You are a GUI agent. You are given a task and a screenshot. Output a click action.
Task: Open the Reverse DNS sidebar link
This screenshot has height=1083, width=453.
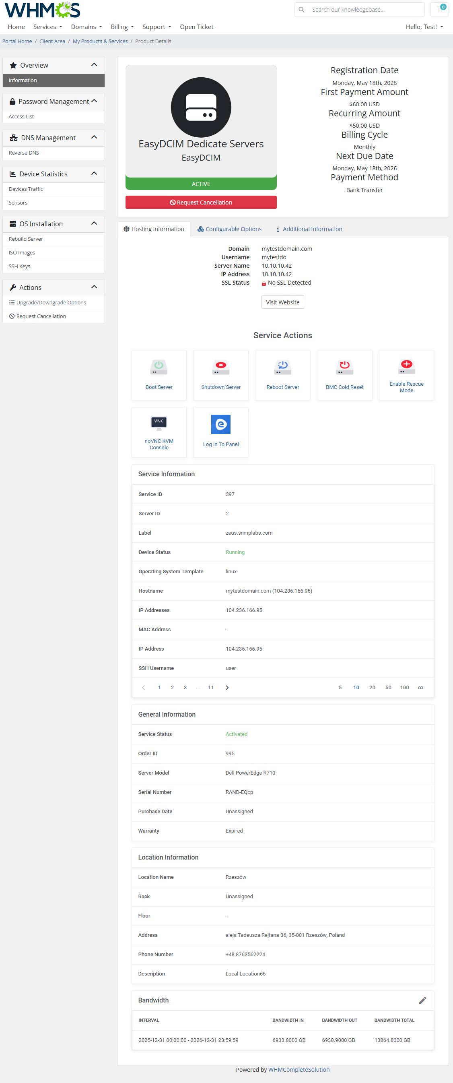[x=54, y=153]
